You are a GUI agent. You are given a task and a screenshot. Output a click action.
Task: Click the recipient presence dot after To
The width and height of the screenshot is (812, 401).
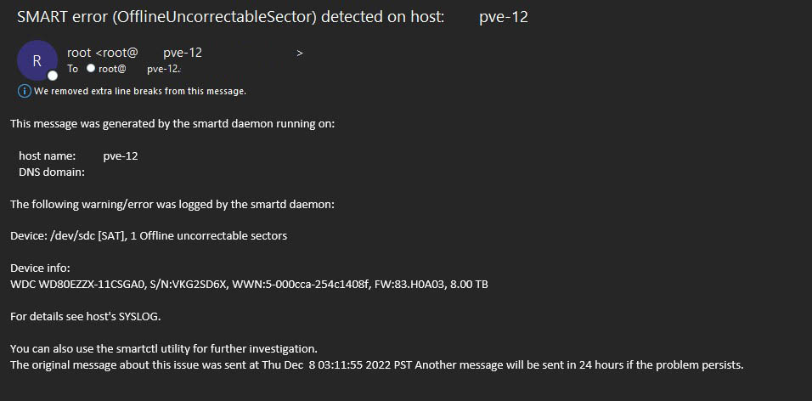coord(91,69)
